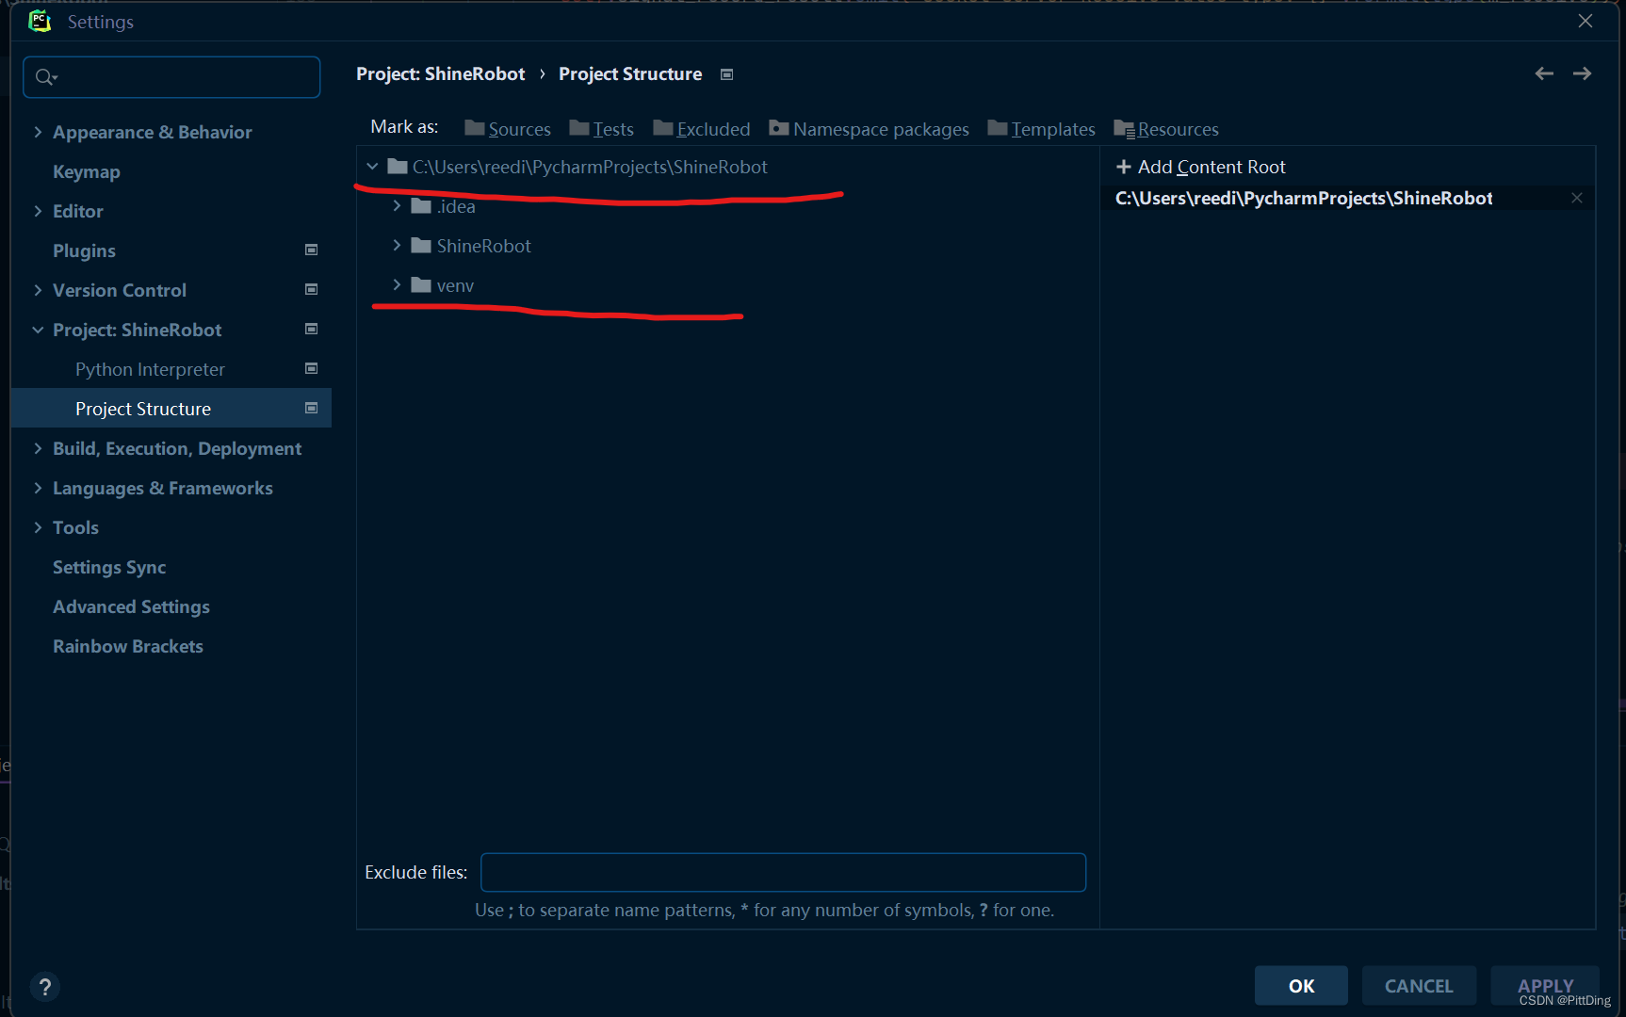Screen dimensions: 1626x1017
Task: Go back with the left arrow
Action: pyautogui.click(x=1544, y=73)
